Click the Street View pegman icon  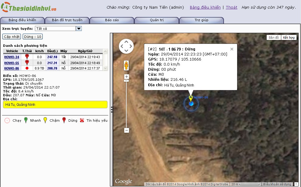(127, 65)
